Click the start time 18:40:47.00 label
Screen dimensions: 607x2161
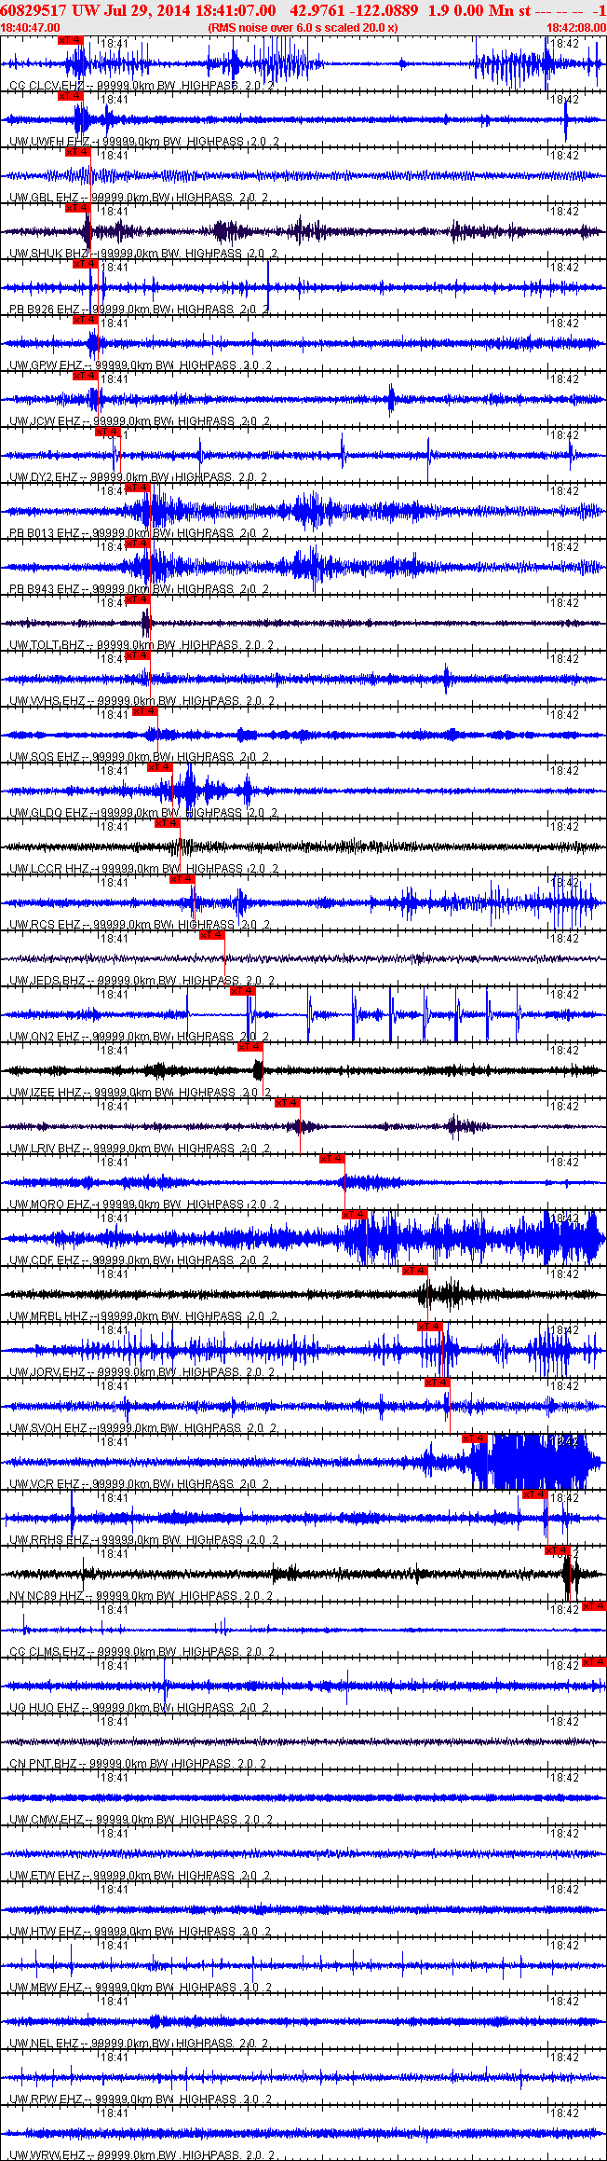tap(30, 28)
